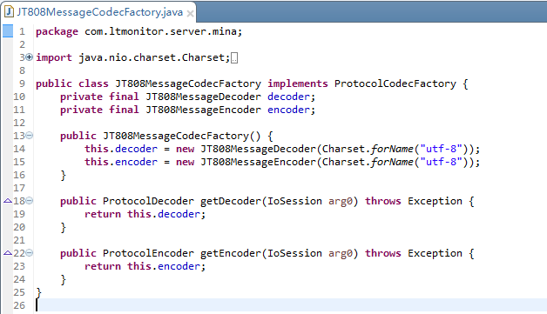Click line number 9 in the gutter
The image size is (547, 314).
(22, 84)
